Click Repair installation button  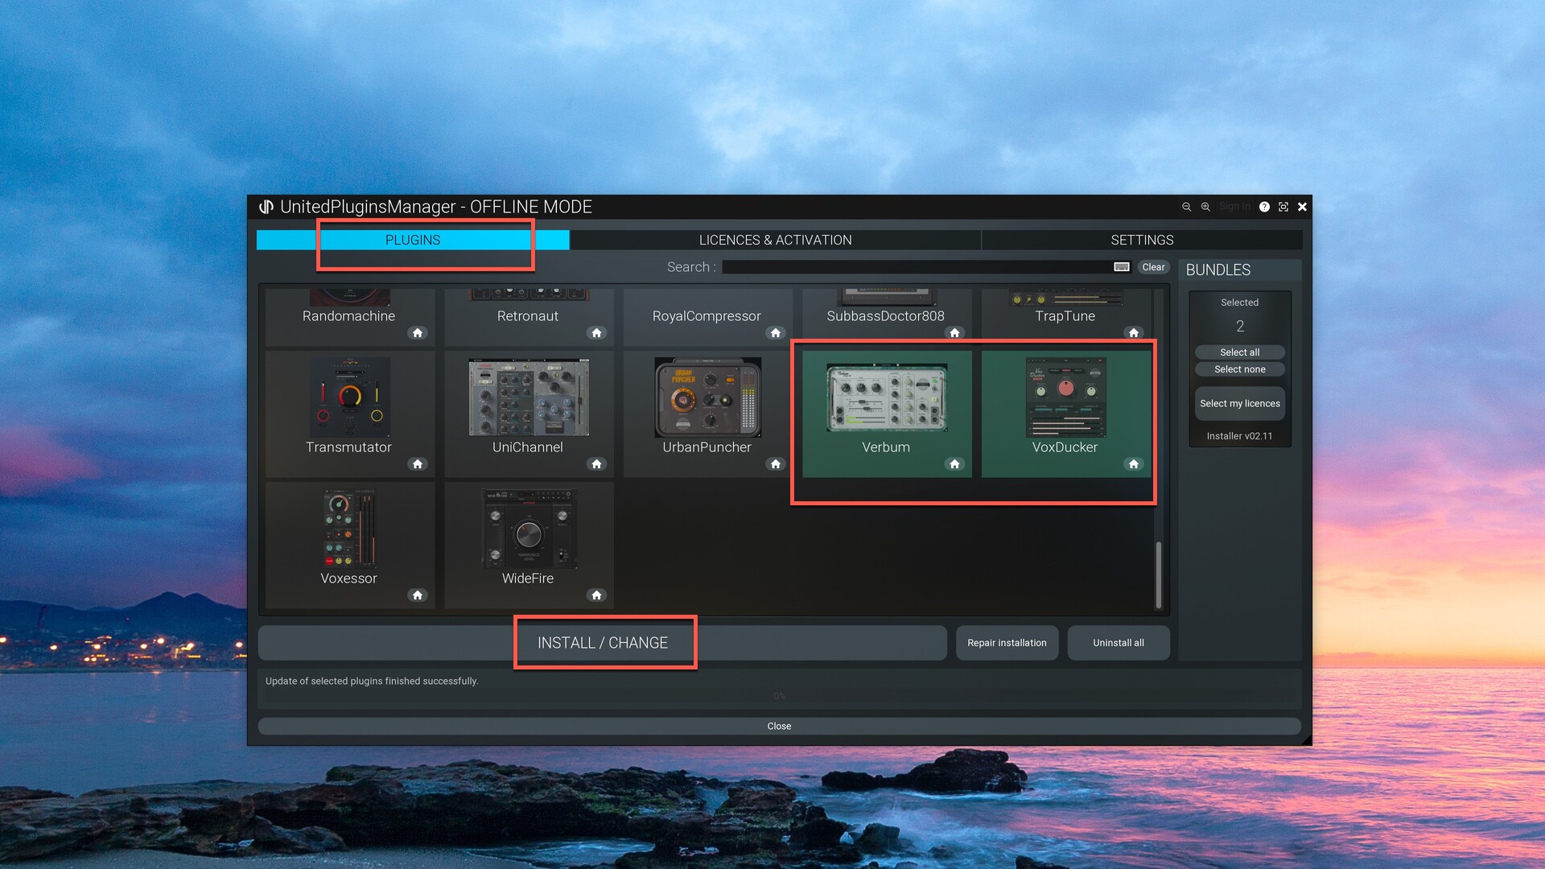tap(1007, 643)
